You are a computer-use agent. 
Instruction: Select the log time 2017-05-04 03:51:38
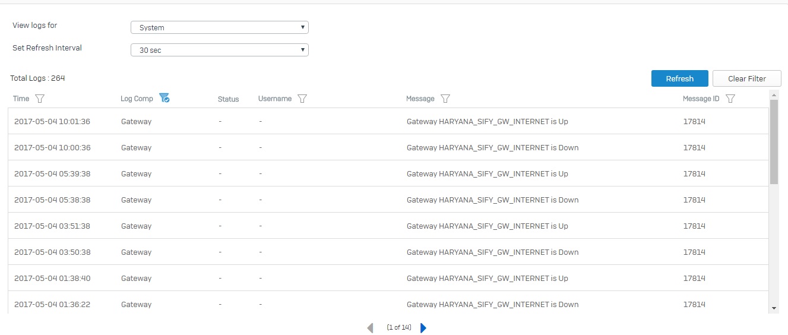(x=52, y=226)
